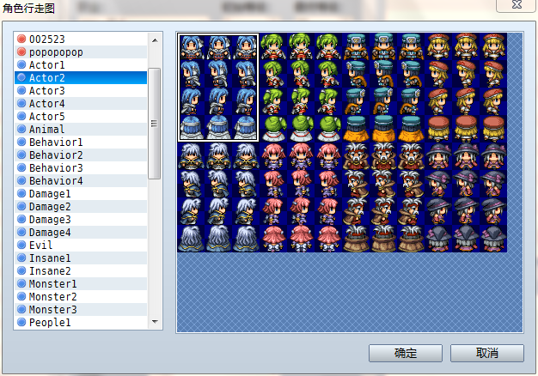
Task: Confirm with the 确定 button
Action: coord(406,353)
